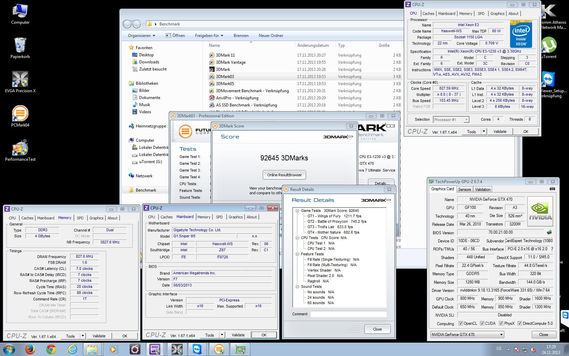Switch to Sensors tab in GPU-Z

(465, 190)
